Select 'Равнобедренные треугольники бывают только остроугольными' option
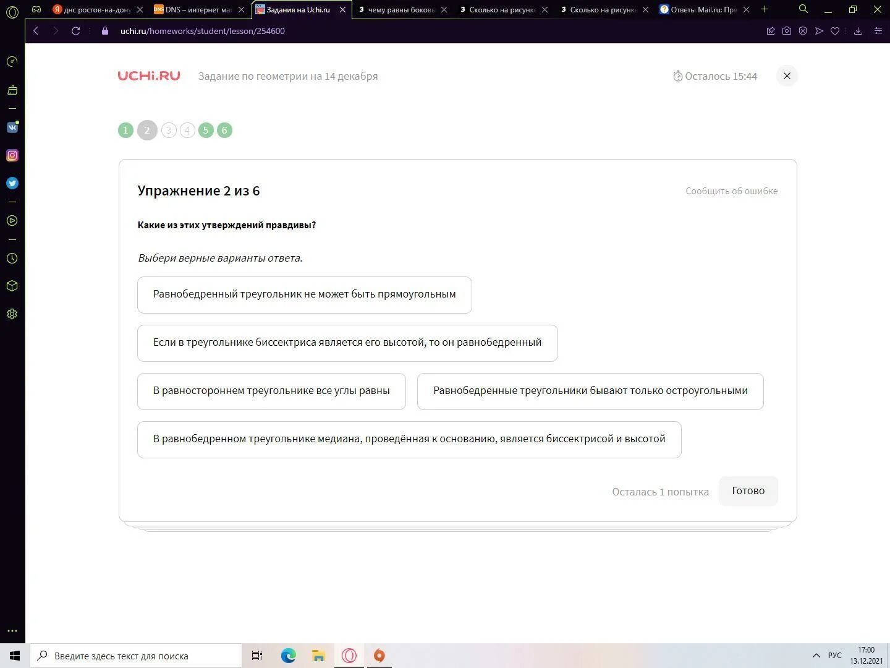Image resolution: width=890 pixels, height=668 pixels. tap(590, 392)
